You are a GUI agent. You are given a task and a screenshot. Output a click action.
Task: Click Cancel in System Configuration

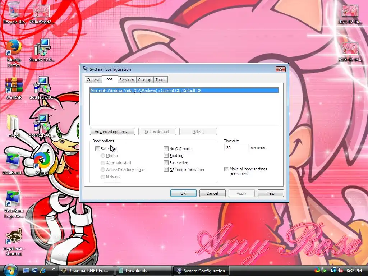212,193
